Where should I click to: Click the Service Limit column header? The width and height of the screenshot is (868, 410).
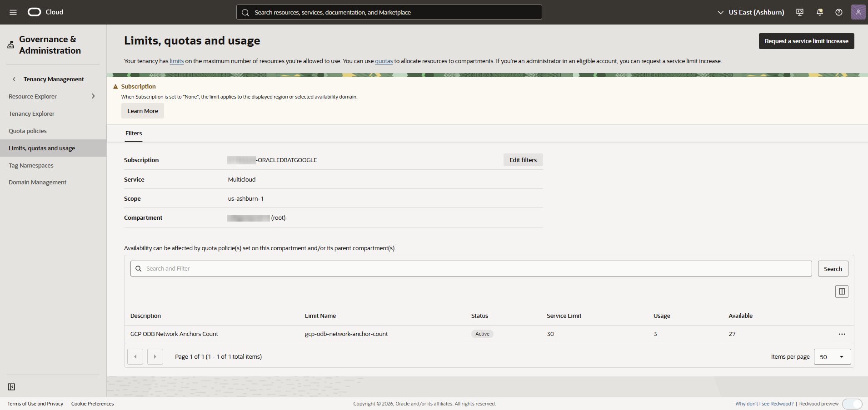[x=564, y=316]
